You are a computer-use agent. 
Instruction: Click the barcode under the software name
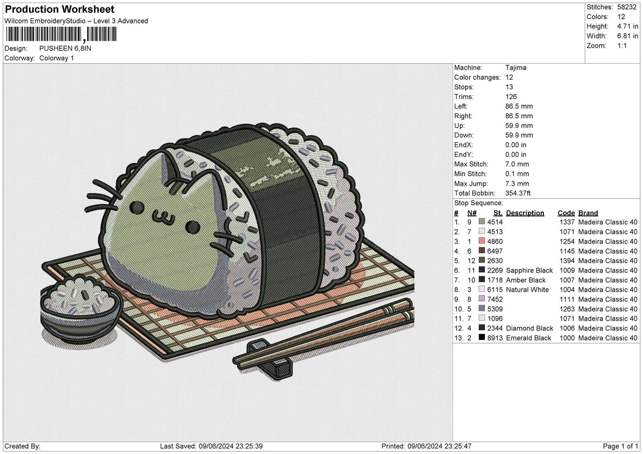point(61,35)
